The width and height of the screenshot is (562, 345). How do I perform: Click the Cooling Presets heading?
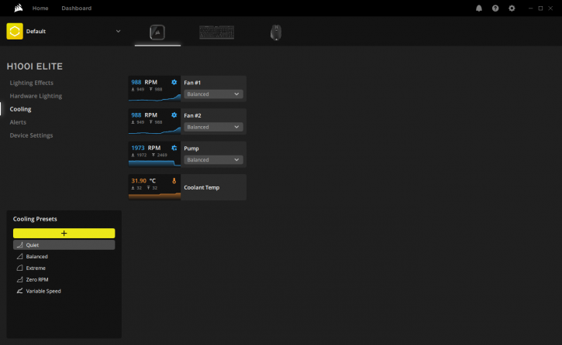click(x=35, y=219)
